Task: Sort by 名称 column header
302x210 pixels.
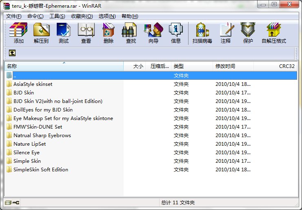Action: click(64, 66)
